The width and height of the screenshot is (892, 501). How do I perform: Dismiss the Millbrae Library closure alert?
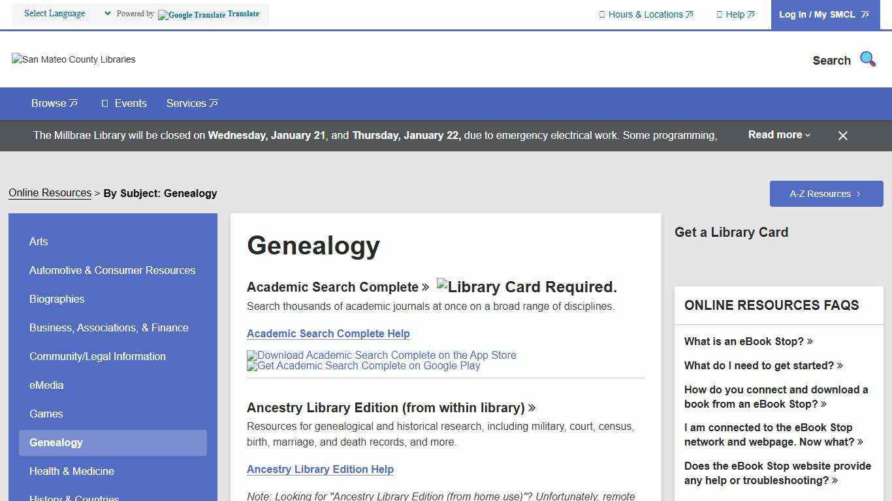(842, 135)
